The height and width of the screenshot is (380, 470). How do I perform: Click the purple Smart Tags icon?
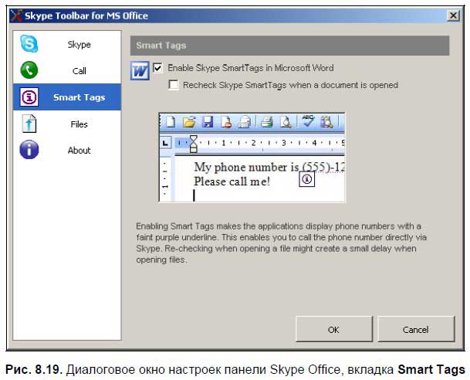click(x=29, y=98)
